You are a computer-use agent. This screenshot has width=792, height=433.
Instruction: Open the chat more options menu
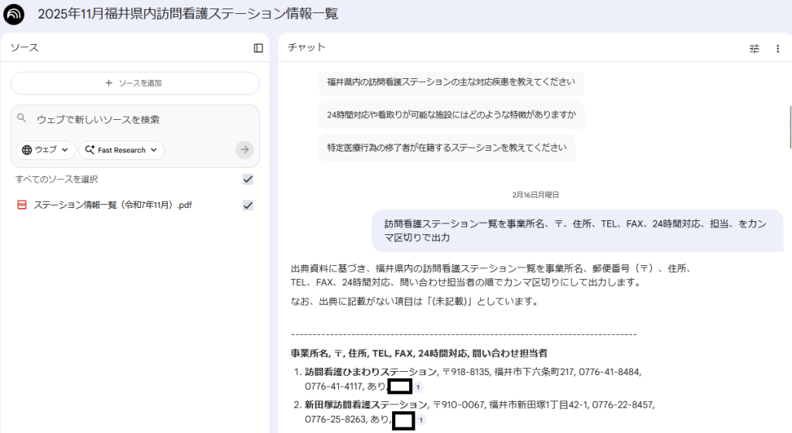[777, 49]
